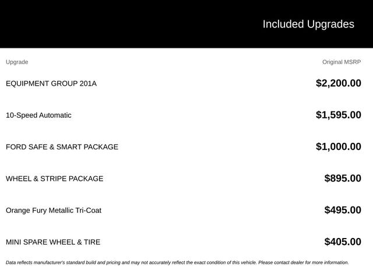Click the data disclaimer footnote text
Viewport: 373px width, 280px height.
point(177,262)
